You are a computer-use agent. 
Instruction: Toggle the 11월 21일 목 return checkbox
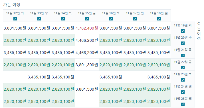(x=183, y=55)
